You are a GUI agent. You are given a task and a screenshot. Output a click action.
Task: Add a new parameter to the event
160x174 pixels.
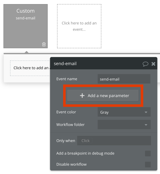103,96
